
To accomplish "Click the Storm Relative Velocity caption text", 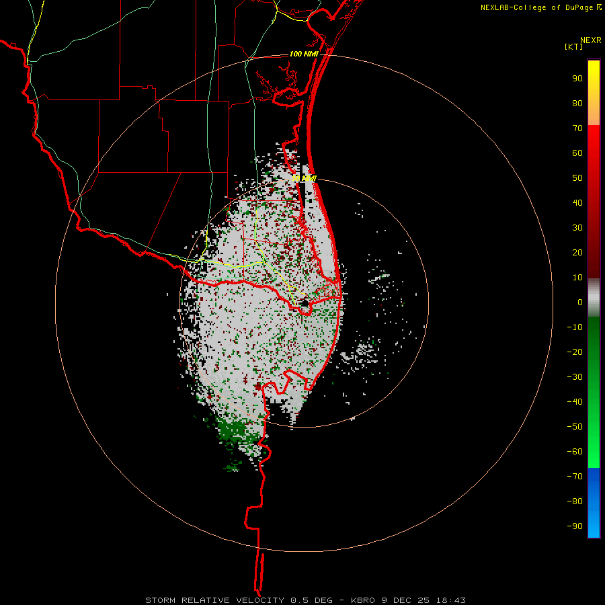I will click(x=305, y=600).
